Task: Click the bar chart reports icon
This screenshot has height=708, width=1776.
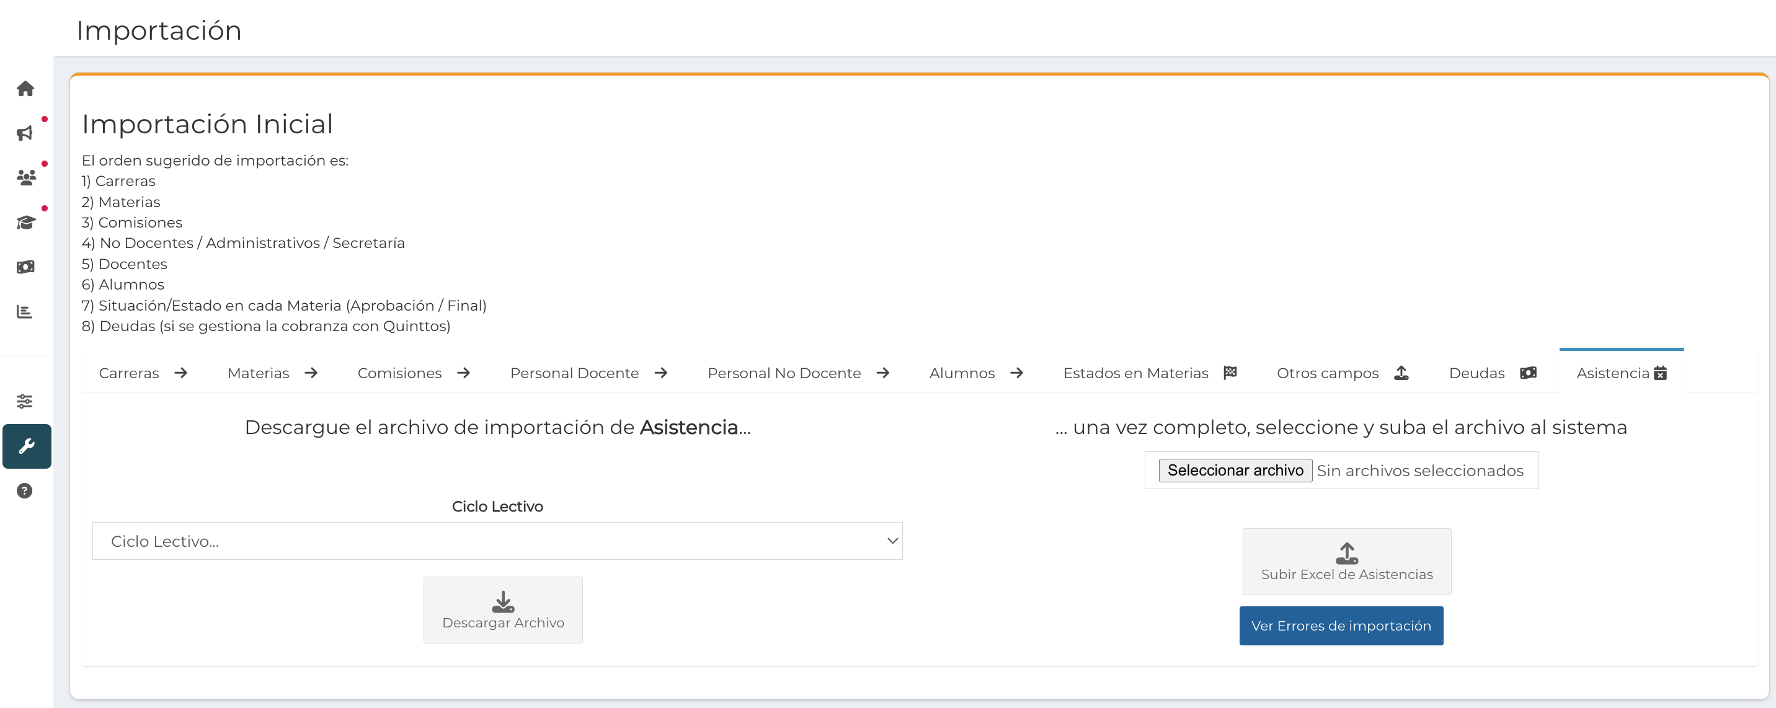Action: 25,312
